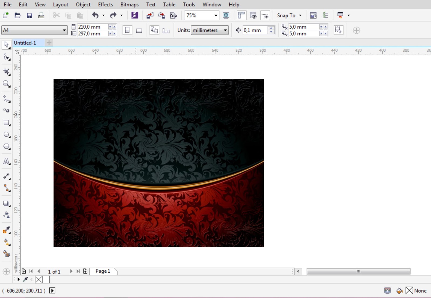Select the Zoom tool in the toolbox
This screenshot has width=431, height=298.
click(x=6, y=84)
